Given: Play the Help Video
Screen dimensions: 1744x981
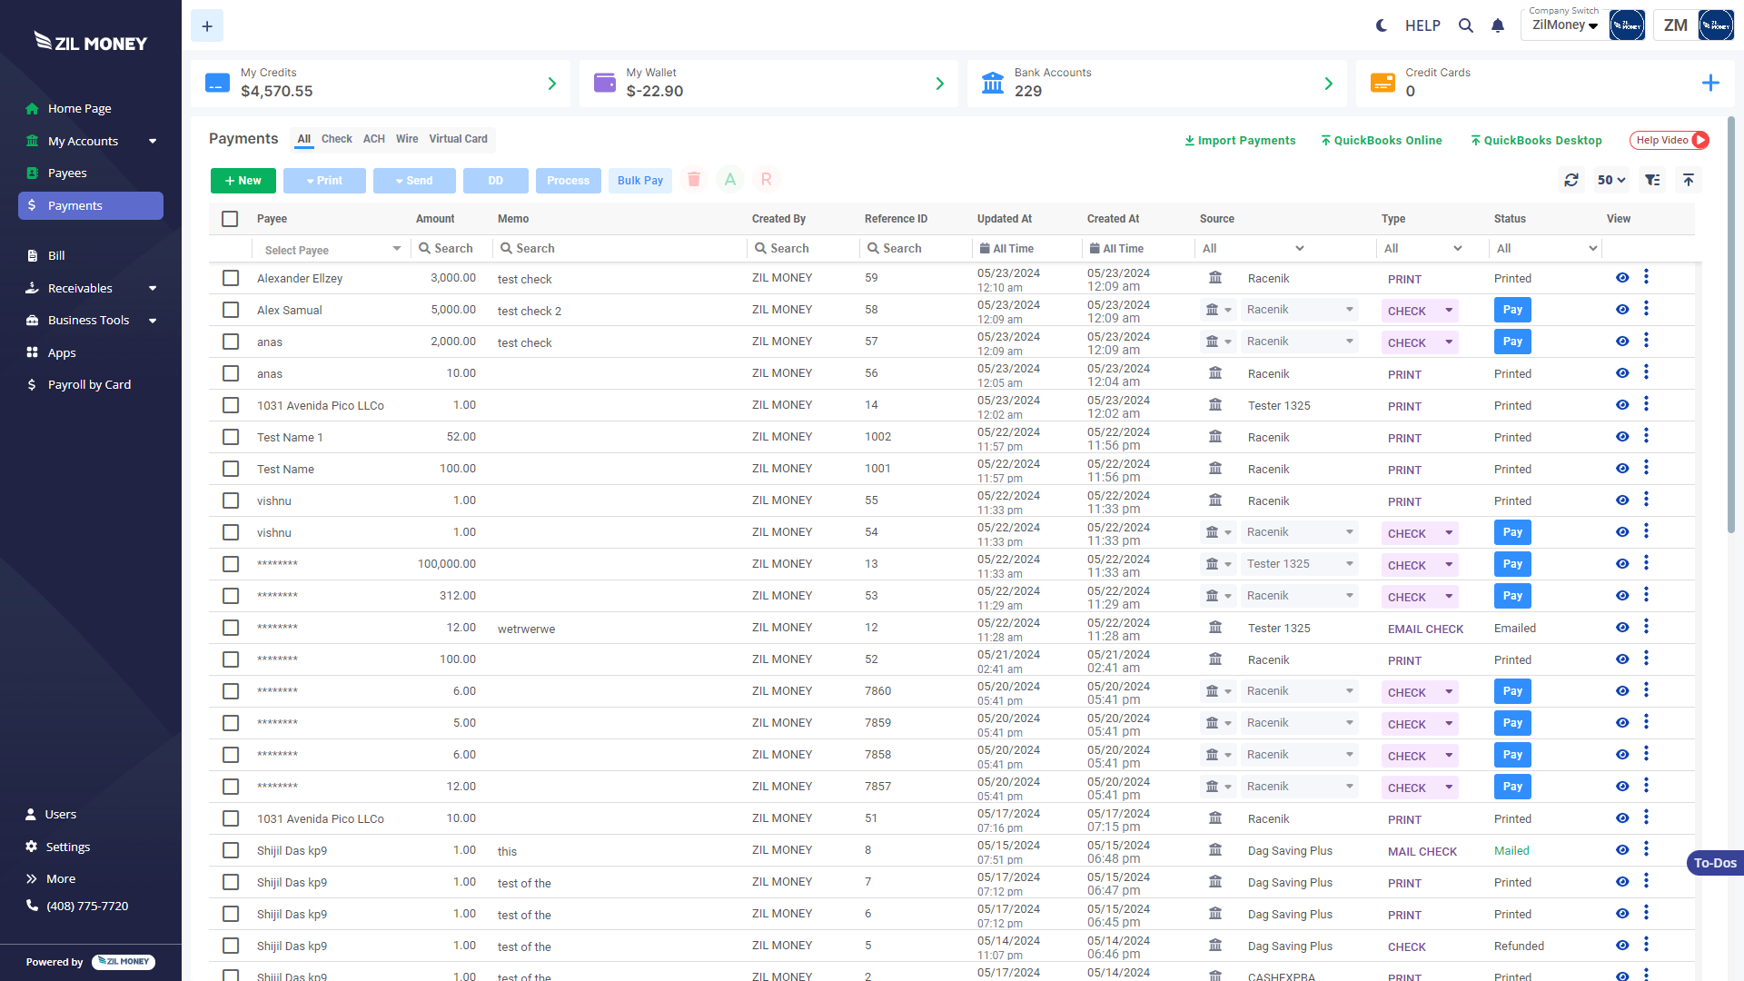Looking at the screenshot, I should pos(1669,140).
